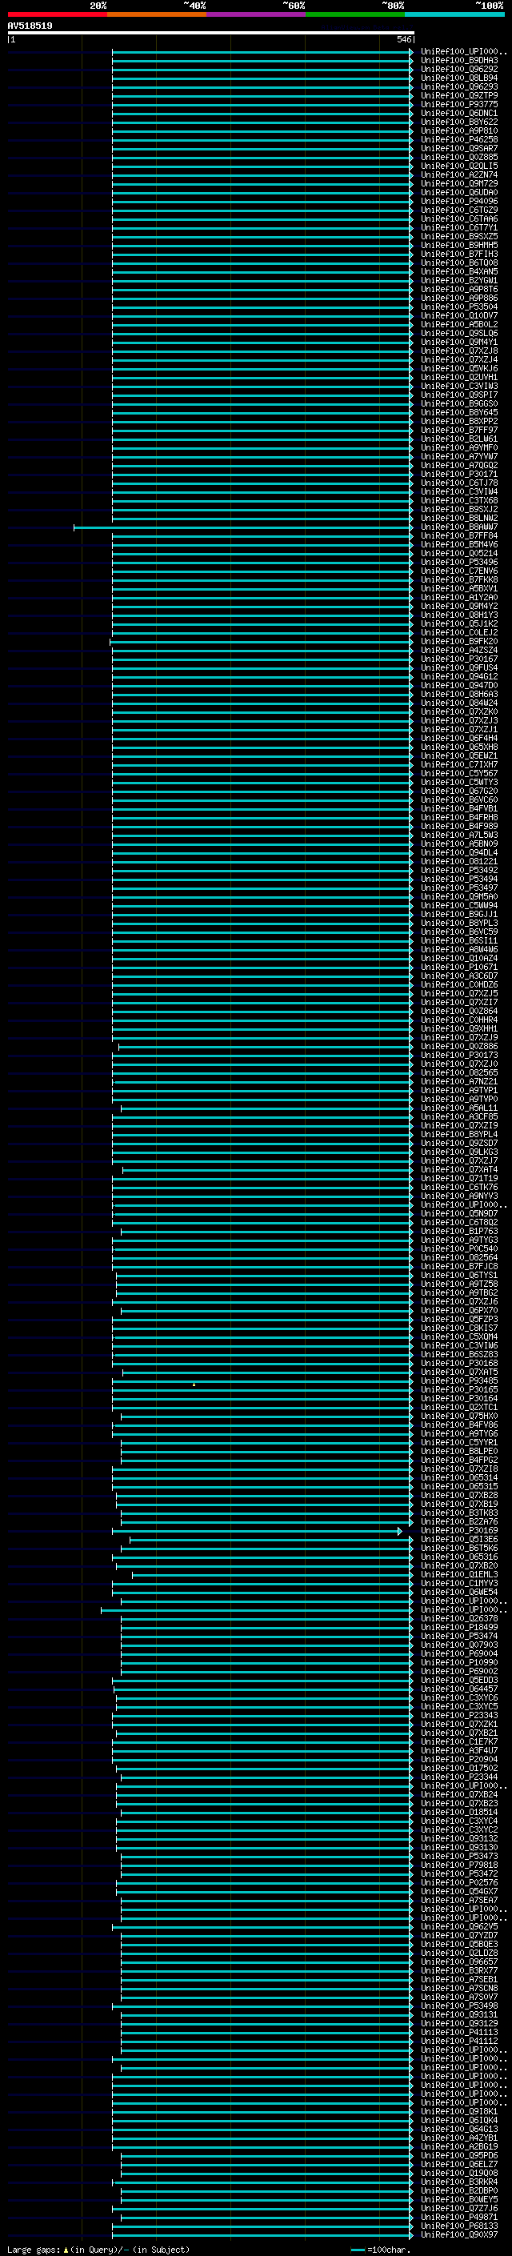This screenshot has width=512, height=2256.
Task: Select the UniRef100_C1MYV3 label
Action: coord(459,1584)
